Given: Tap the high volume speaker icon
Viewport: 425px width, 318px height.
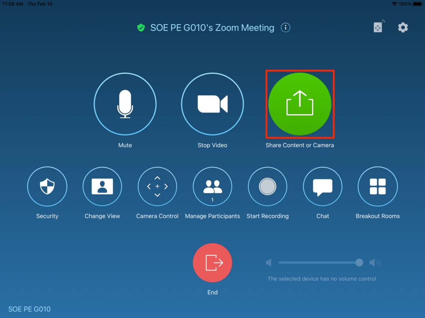Looking at the screenshot, I should (x=375, y=262).
